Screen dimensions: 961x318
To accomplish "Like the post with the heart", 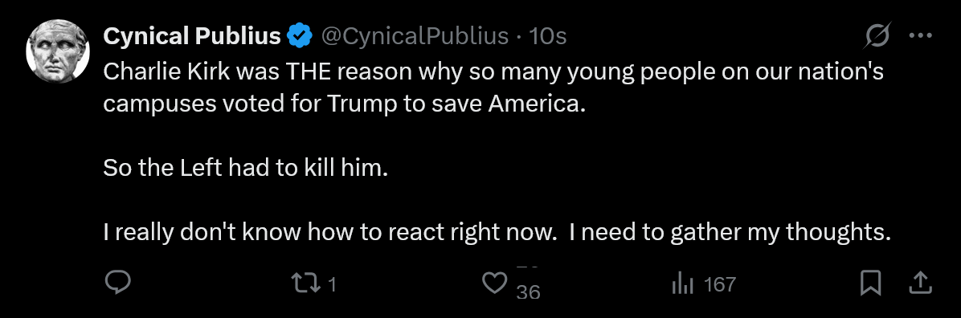I will coord(495,283).
